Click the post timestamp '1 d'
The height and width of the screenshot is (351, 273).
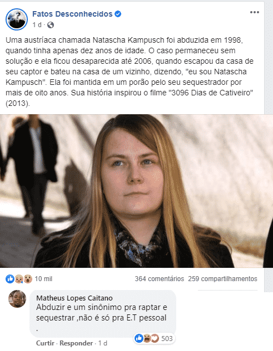[x=37, y=25]
